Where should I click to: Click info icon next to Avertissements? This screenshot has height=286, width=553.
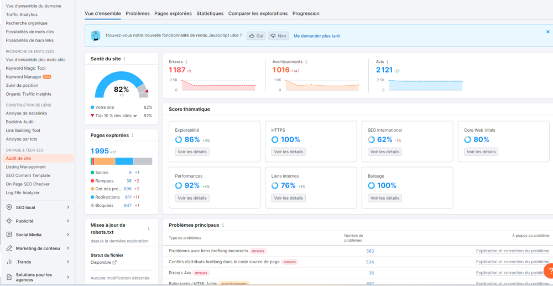(306, 62)
